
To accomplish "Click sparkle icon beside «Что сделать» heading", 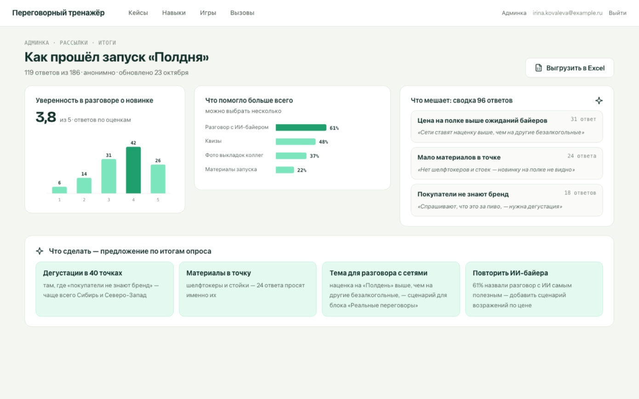I will click(40, 251).
